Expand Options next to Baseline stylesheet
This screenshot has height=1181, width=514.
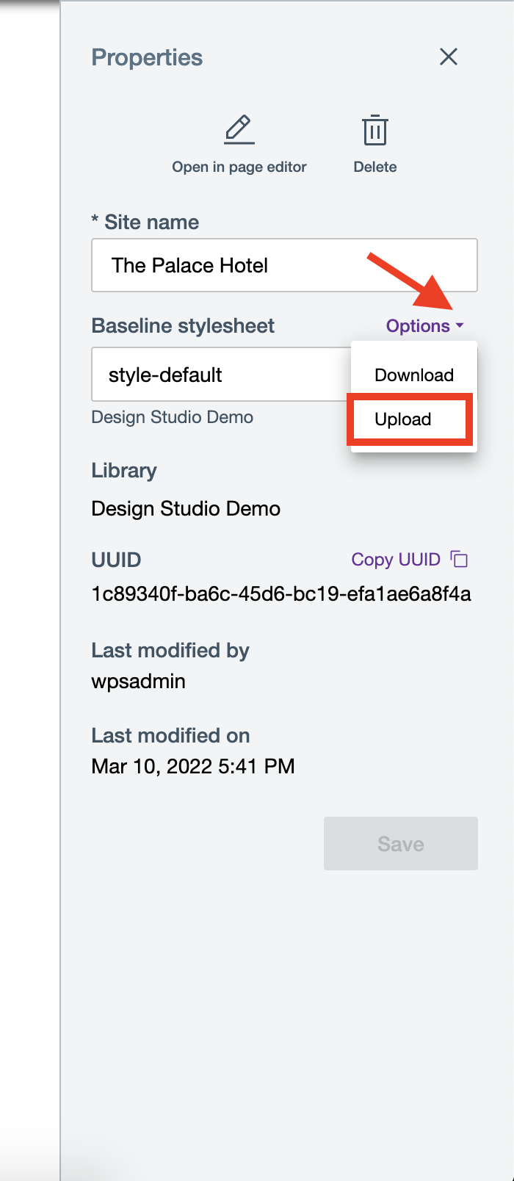click(x=419, y=325)
